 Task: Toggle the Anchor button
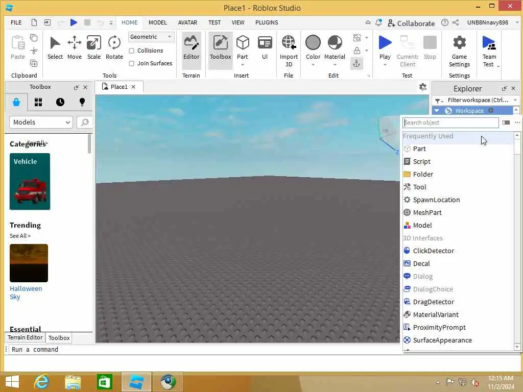(x=356, y=63)
